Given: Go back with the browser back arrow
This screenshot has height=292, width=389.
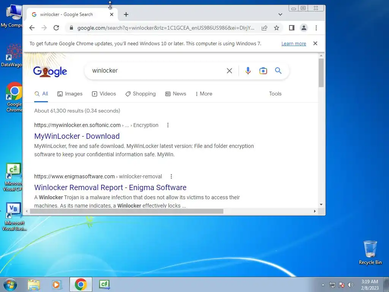Looking at the screenshot, I should (32, 28).
